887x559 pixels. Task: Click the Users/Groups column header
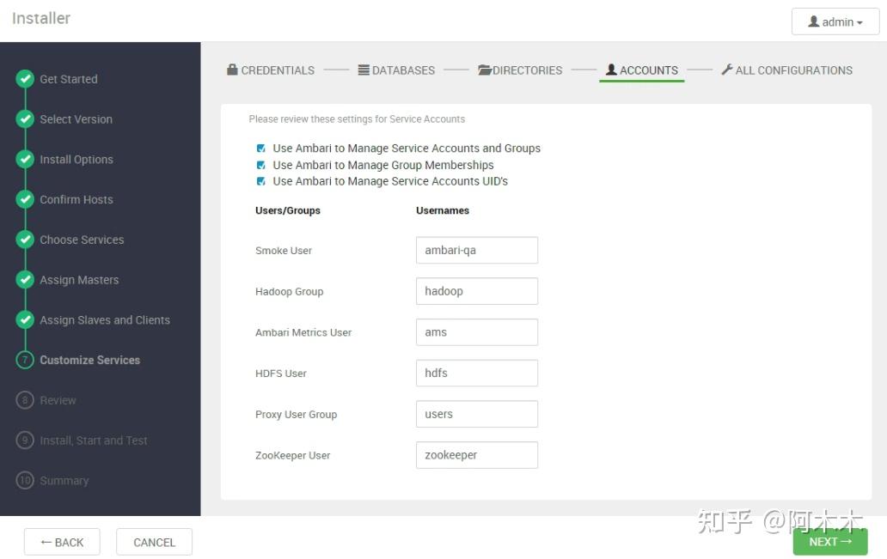point(288,210)
